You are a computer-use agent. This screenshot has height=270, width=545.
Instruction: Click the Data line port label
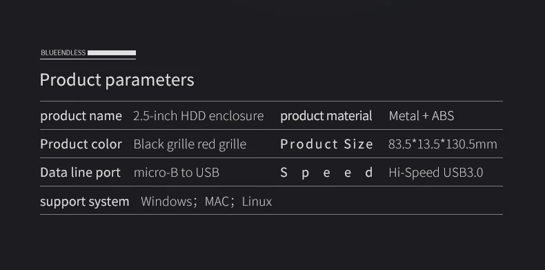click(80, 173)
